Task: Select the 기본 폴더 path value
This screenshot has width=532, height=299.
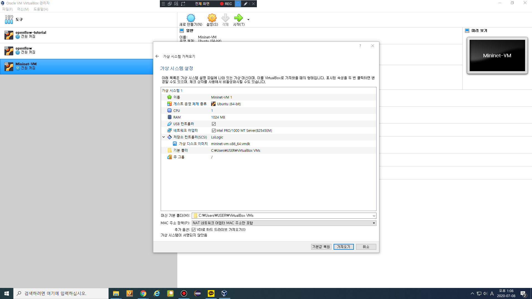Action: click(236, 151)
